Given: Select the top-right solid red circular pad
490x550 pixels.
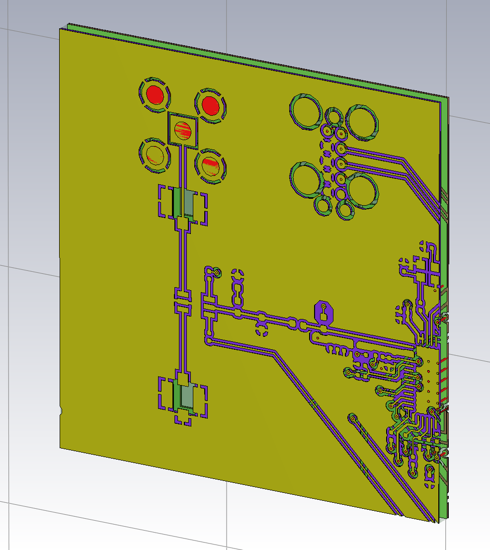Looking at the screenshot, I should pyautogui.click(x=210, y=106).
